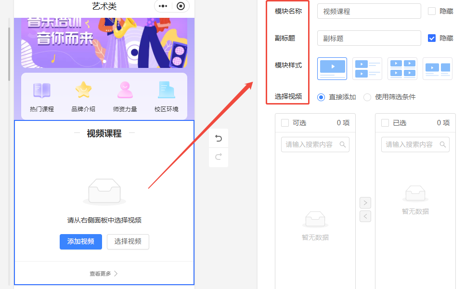465x289 pixels.
Task: Click the music training banner image
Action: (104, 43)
